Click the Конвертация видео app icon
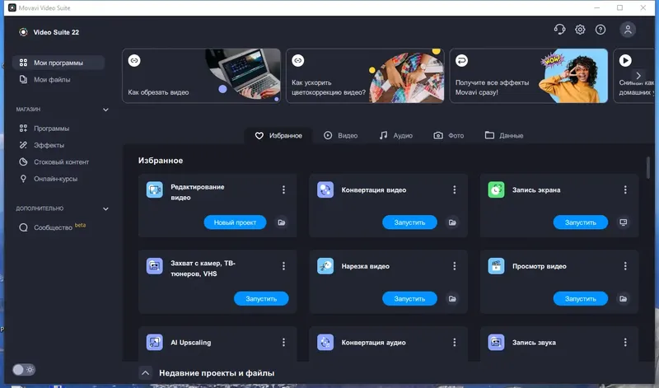This screenshot has height=388, width=659. (x=325, y=190)
